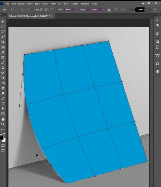Select the Clone Stamp tool
The height and width of the screenshot is (187, 161).
click(3, 68)
